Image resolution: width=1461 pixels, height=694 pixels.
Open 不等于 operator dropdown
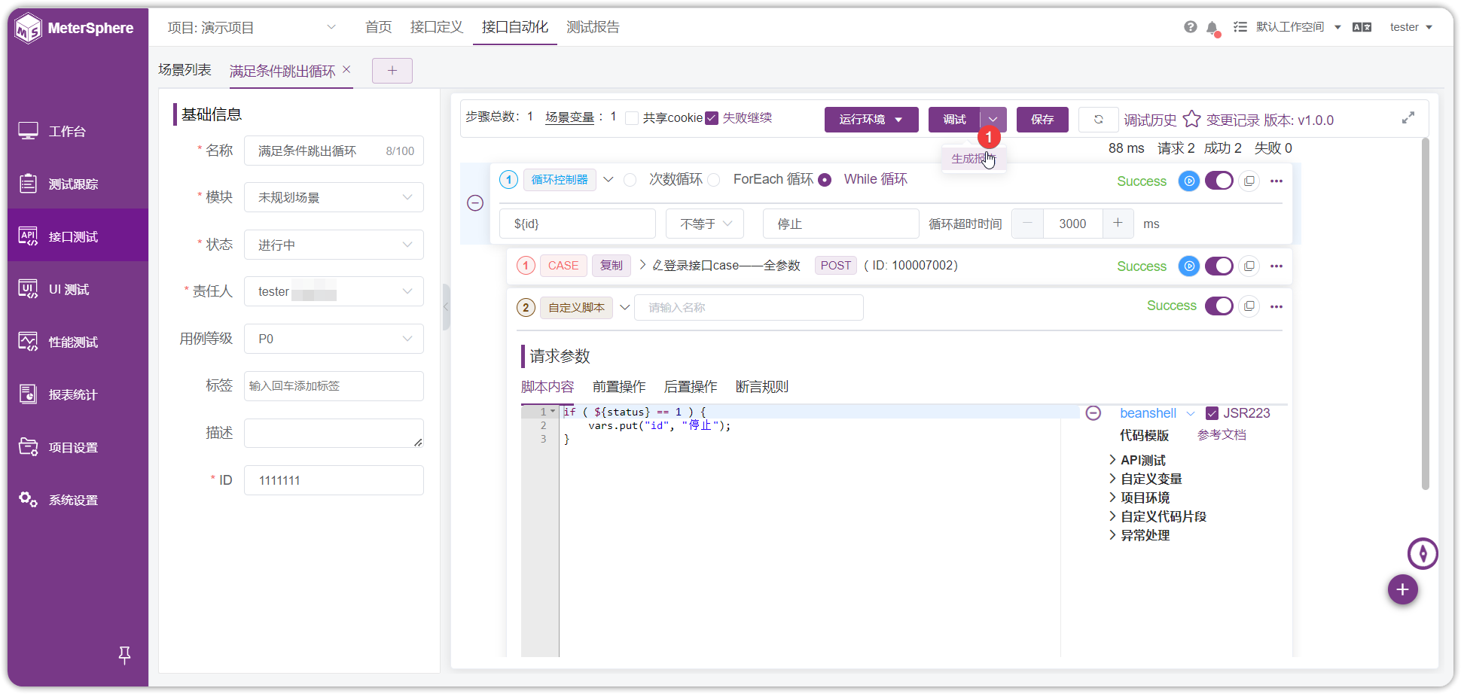(705, 224)
